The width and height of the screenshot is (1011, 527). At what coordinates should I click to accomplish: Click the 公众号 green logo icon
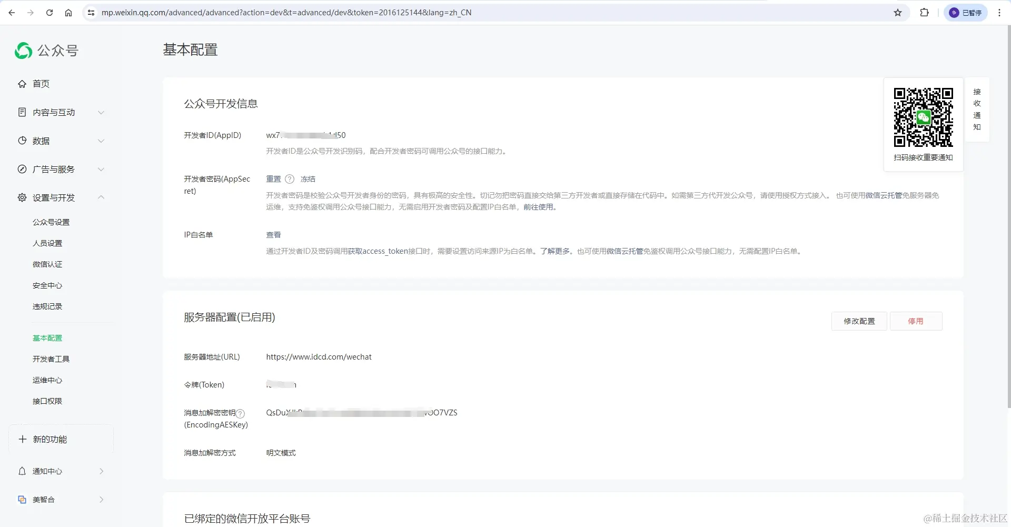point(23,51)
